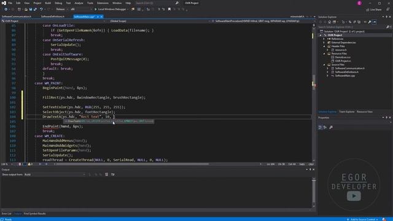Toggle Word Wrap in Output panel
This screenshot has width=393, height=221.
[x=113, y=174]
